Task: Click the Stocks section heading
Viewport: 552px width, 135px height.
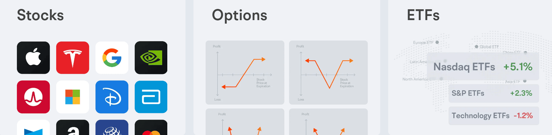Action: click(41, 15)
